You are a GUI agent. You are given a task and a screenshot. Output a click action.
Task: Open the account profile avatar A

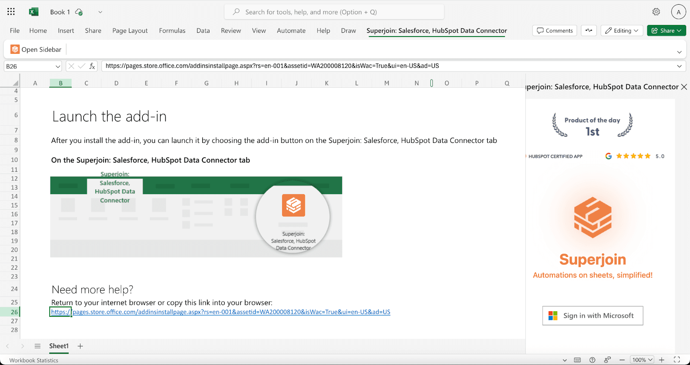click(678, 12)
